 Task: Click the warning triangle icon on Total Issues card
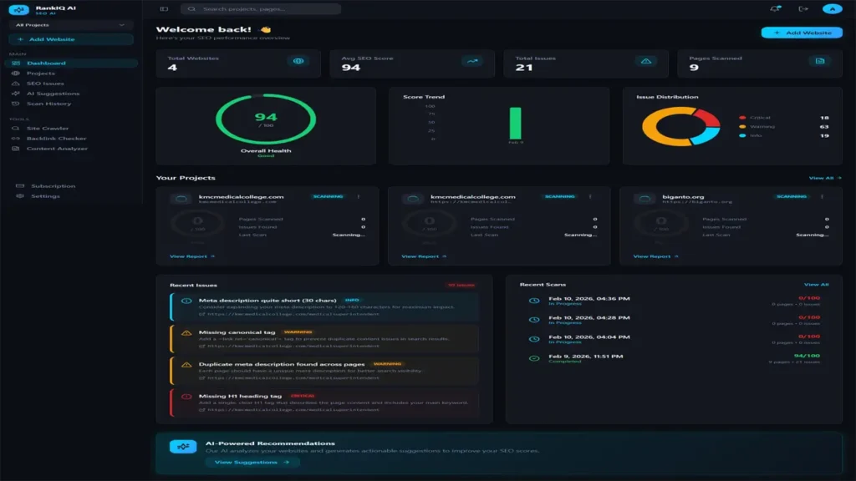646,61
